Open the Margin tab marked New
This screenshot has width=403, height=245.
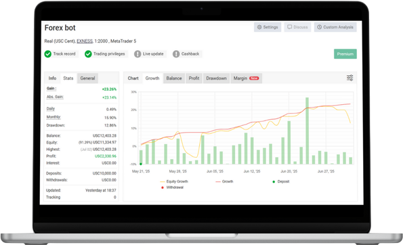point(247,79)
